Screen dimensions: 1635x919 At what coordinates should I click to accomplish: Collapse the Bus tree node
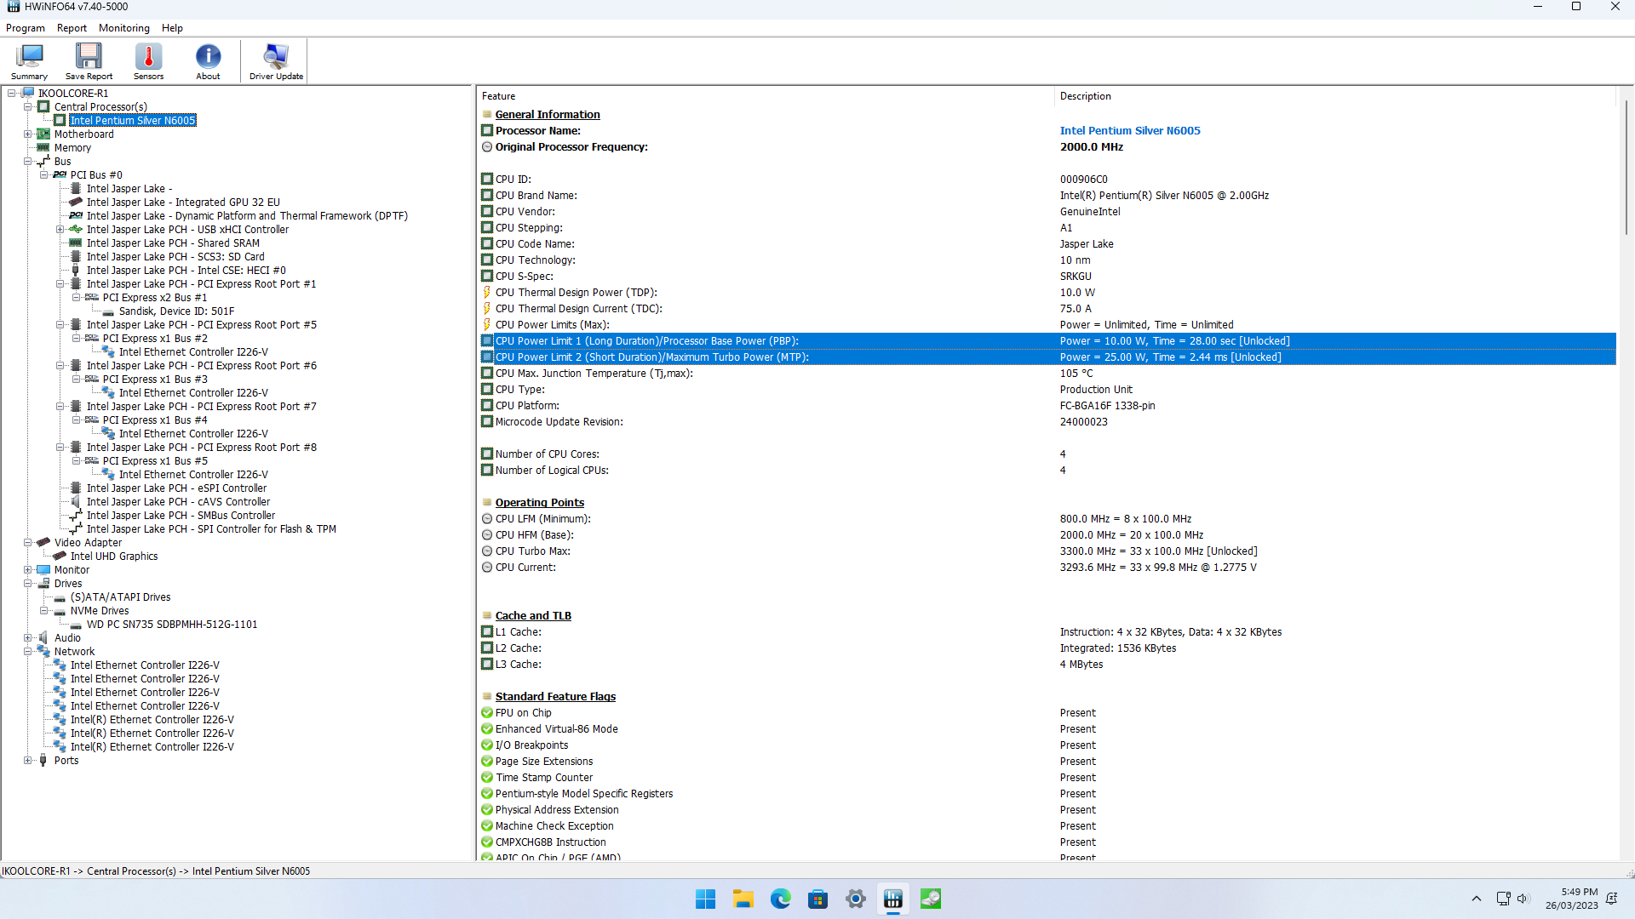(x=28, y=162)
